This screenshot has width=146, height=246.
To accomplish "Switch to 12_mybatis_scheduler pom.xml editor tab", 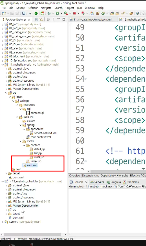I will tap(132, 20).
